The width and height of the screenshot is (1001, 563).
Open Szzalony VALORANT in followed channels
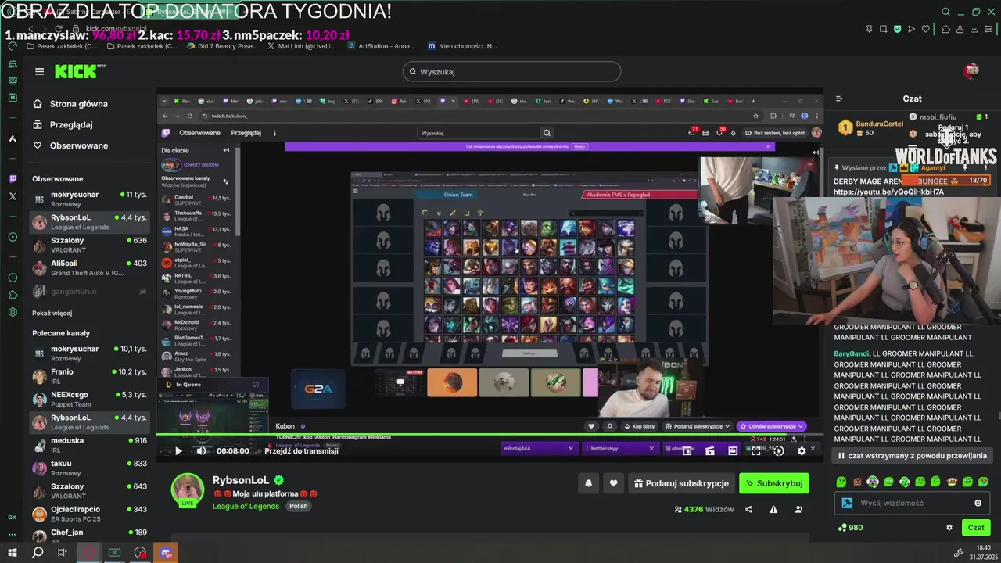[89, 245]
